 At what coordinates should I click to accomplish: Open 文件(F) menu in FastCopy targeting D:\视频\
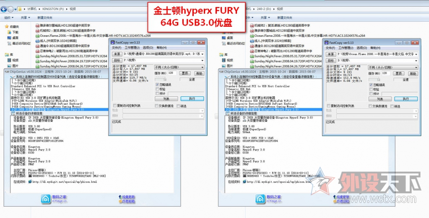(330, 48)
